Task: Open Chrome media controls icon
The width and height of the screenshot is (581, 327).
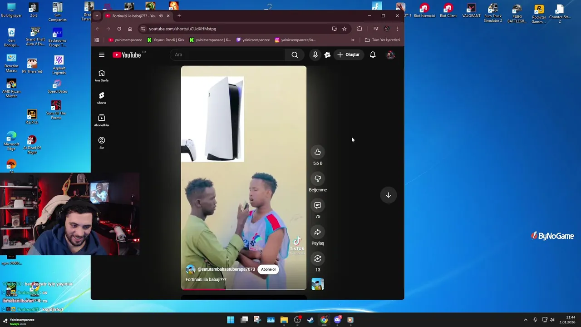Action: [x=375, y=29]
